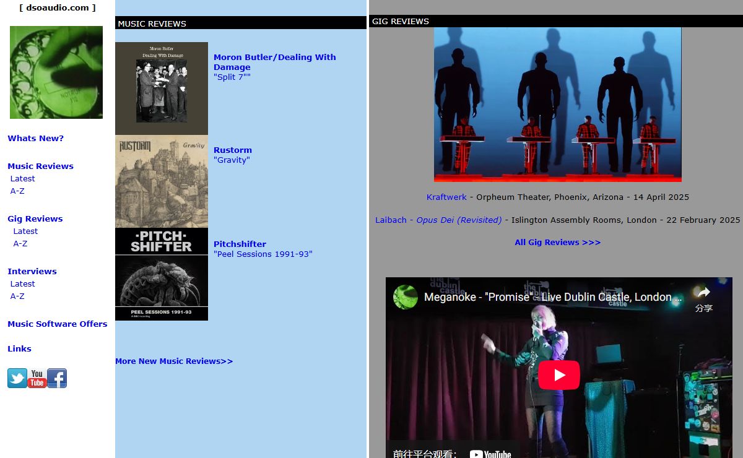Open A-Z under Gig Reviews
This screenshot has height=458, width=743.
[20, 243]
